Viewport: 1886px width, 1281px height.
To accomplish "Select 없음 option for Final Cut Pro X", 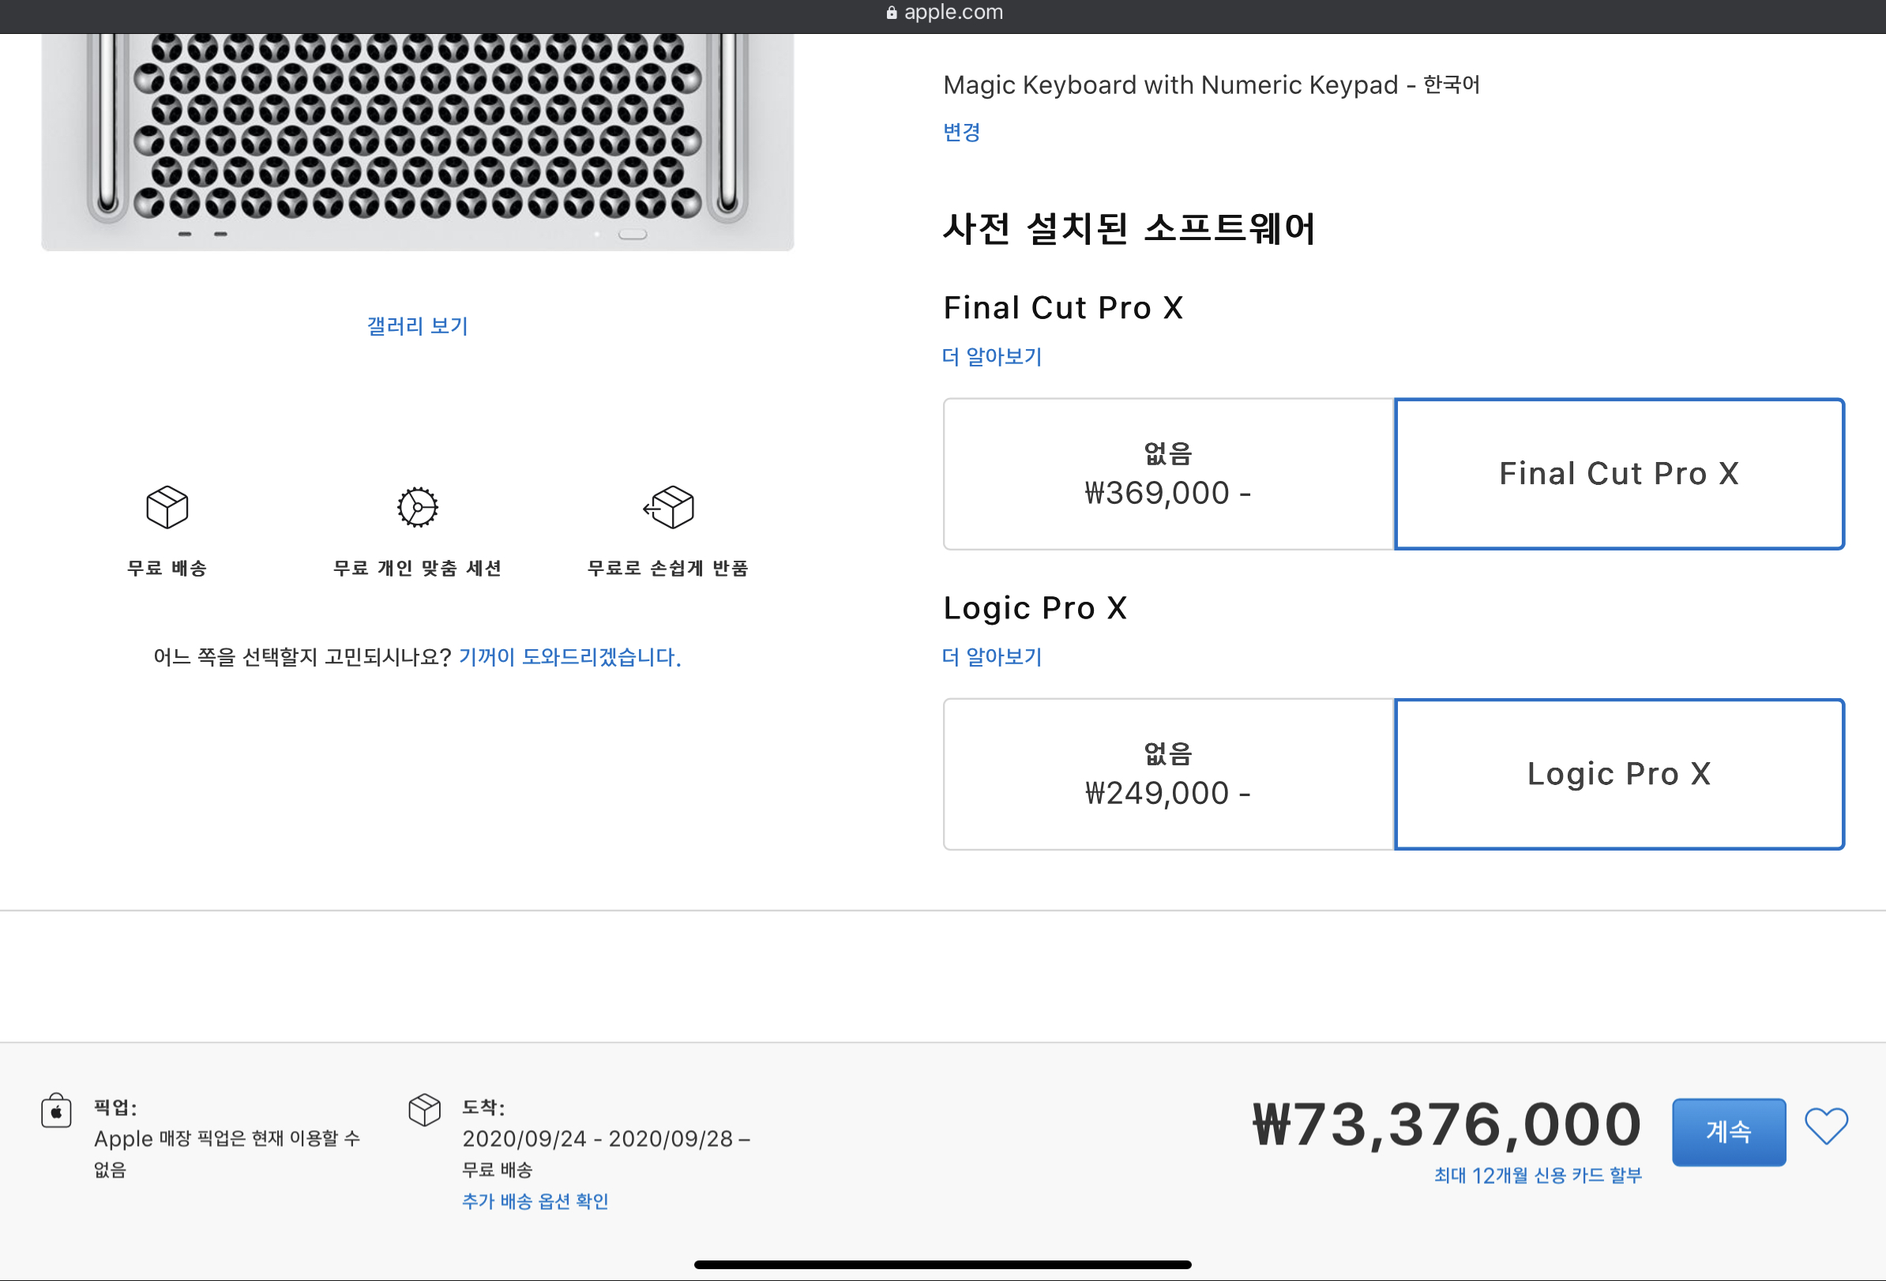I will [x=1168, y=474].
